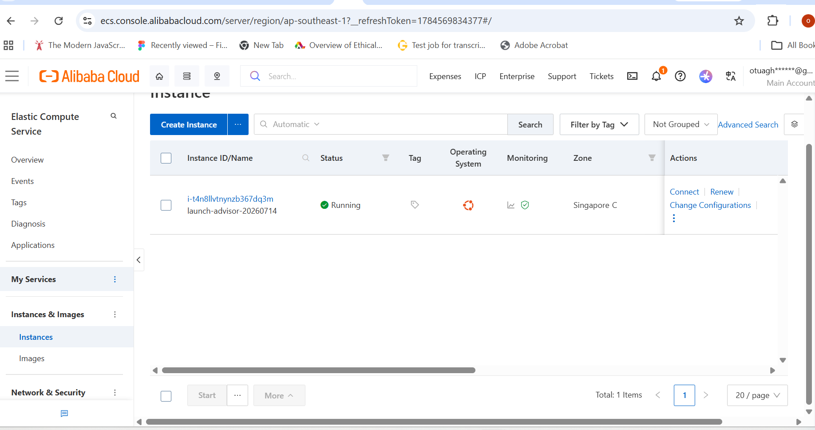Click the security shield icon in Monitoring column
Image resolution: width=815 pixels, height=430 pixels.
(x=525, y=205)
